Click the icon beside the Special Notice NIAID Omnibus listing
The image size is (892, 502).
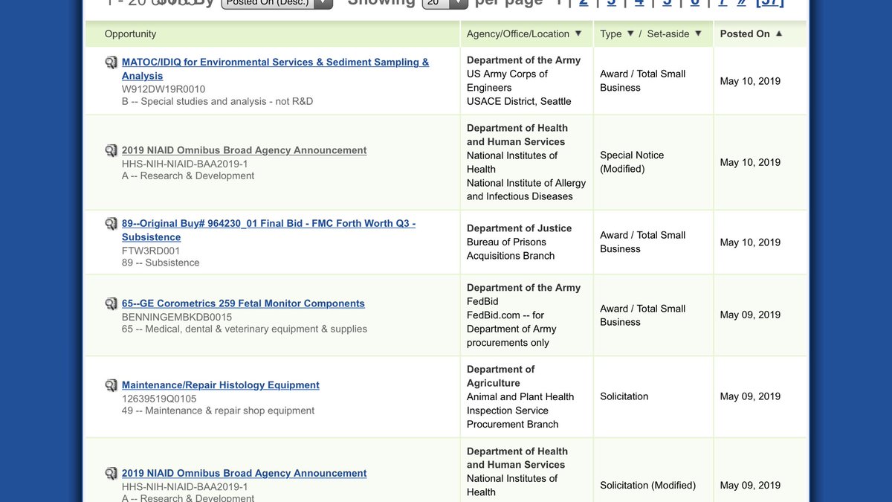(111, 150)
